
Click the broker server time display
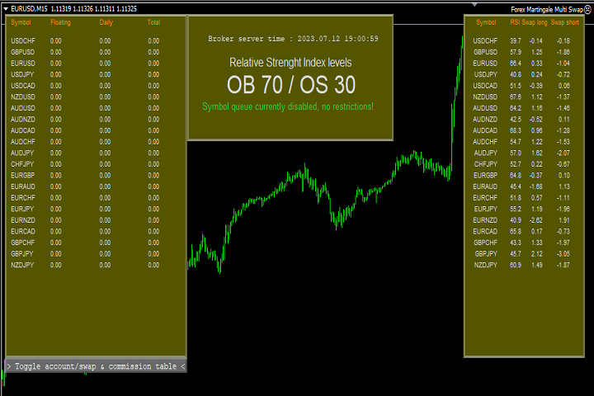pos(293,38)
